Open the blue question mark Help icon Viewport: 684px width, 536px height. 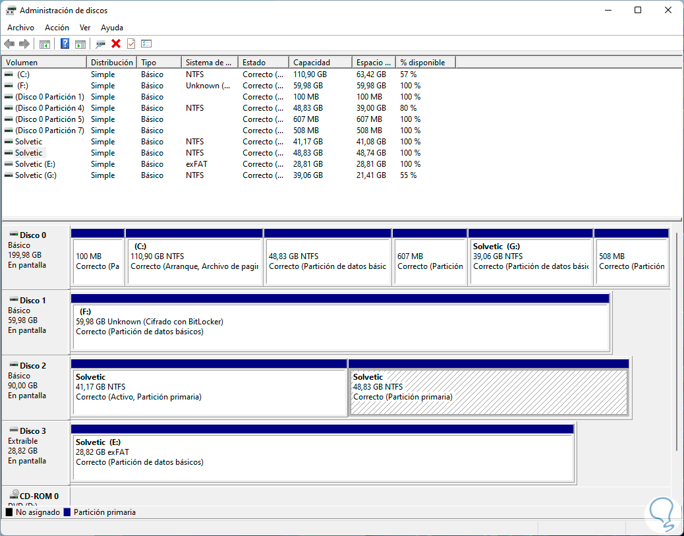(x=65, y=44)
